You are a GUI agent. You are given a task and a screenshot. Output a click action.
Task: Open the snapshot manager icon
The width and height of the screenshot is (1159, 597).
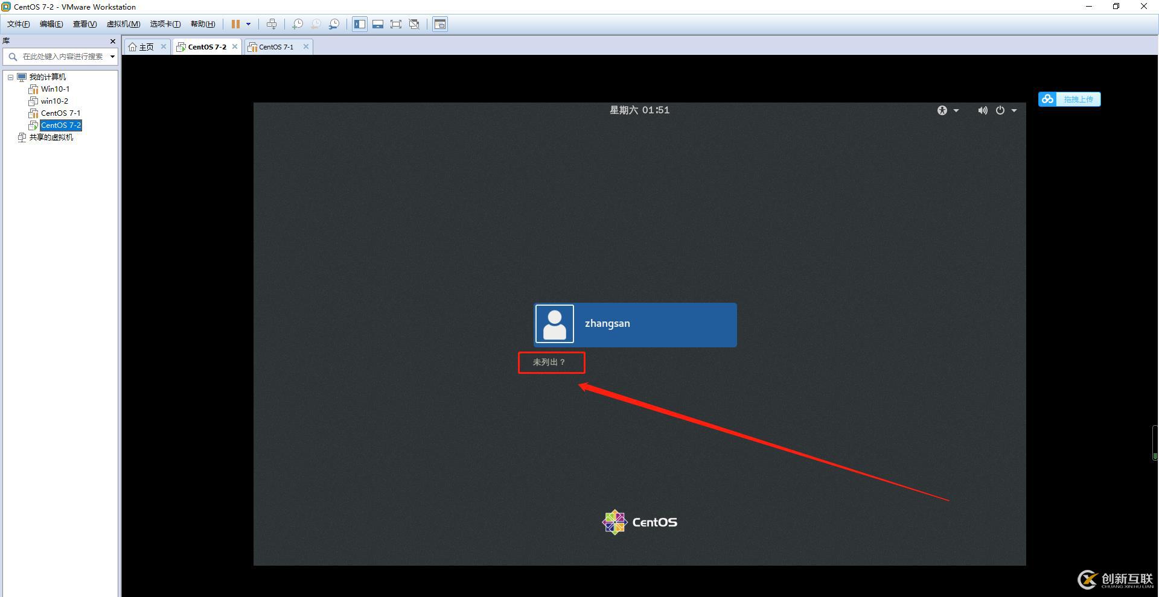(334, 24)
